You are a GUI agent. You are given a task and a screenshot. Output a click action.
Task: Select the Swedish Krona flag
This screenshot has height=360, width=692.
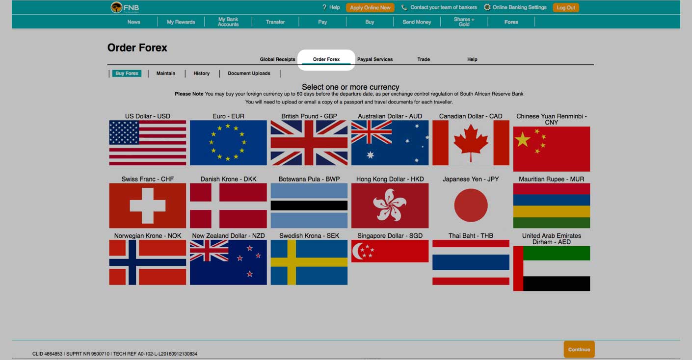click(309, 262)
